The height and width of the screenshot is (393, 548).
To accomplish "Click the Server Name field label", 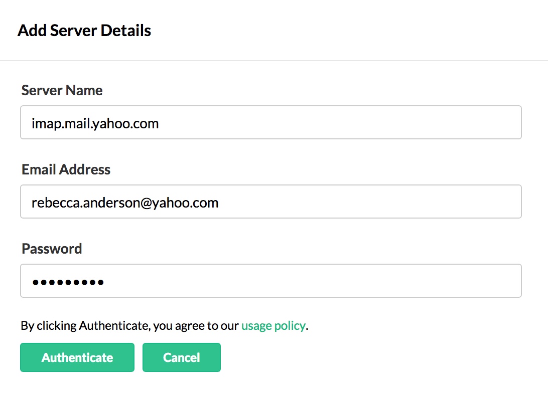I will pos(62,90).
